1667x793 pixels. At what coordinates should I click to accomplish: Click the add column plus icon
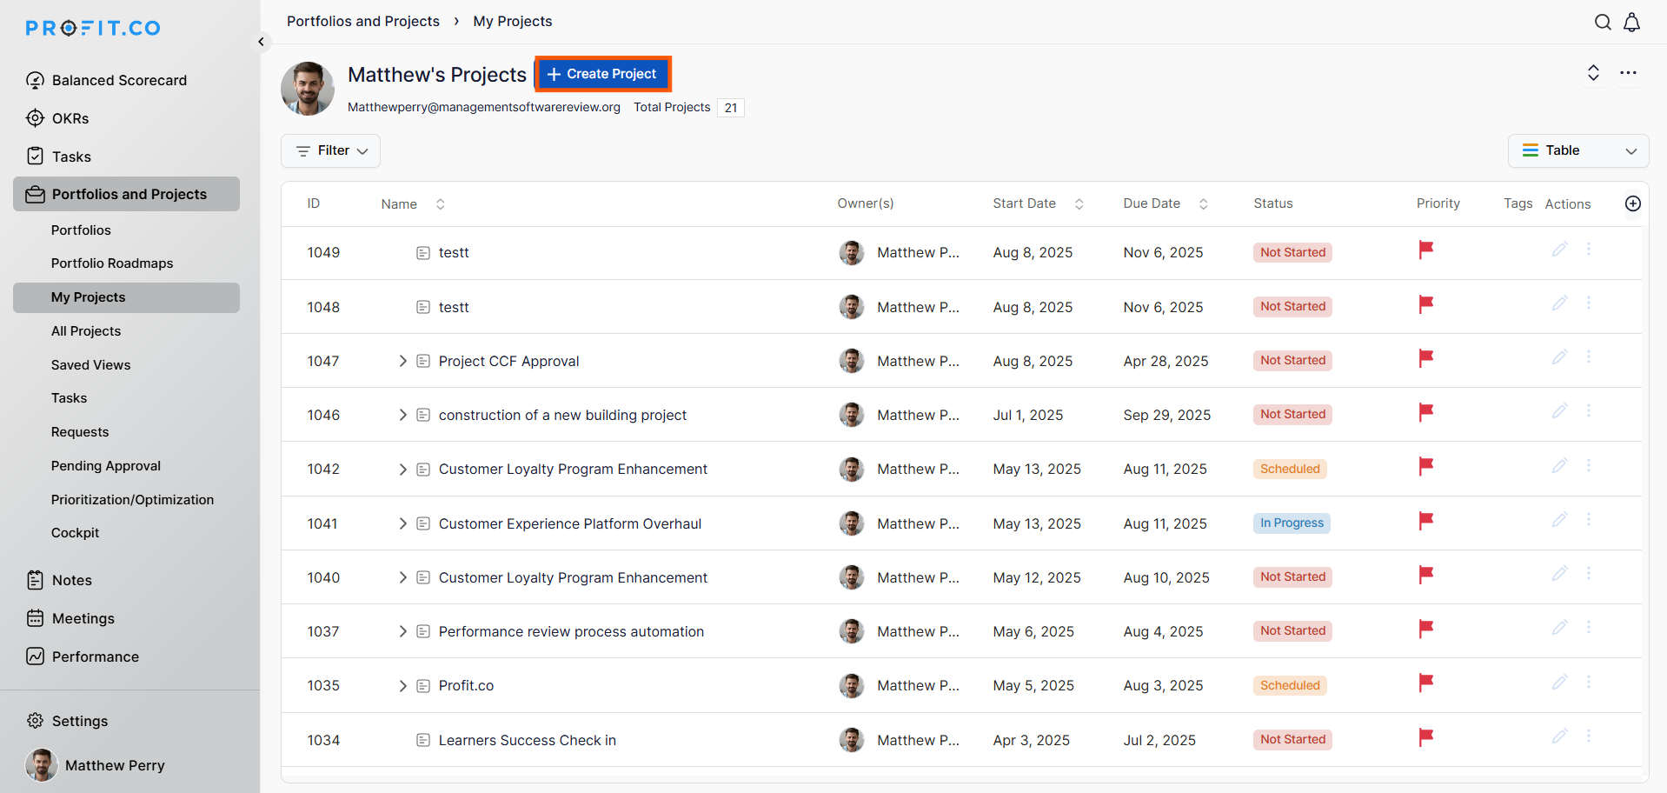click(x=1632, y=203)
